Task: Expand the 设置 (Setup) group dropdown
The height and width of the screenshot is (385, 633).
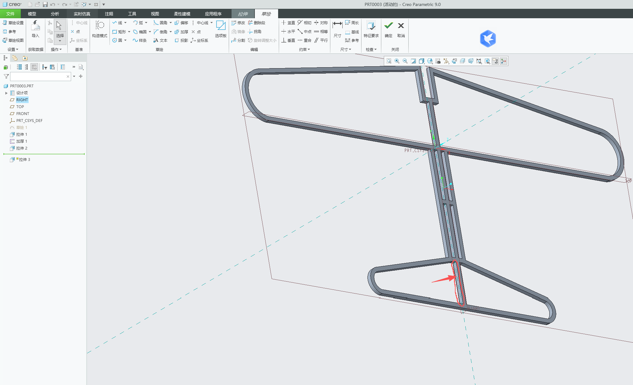Action: click(x=13, y=49)
